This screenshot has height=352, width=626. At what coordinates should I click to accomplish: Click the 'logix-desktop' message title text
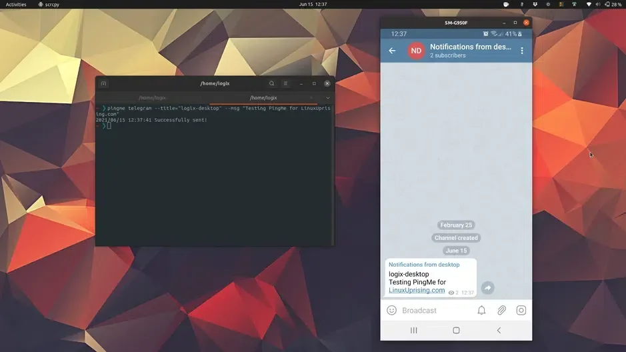tap(409, 274)
